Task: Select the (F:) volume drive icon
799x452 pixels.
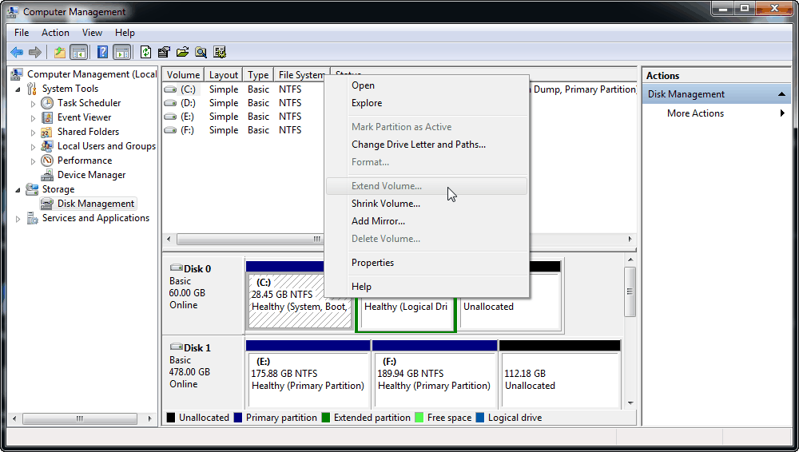Action: pyautogui.click(x=170, y=130)
